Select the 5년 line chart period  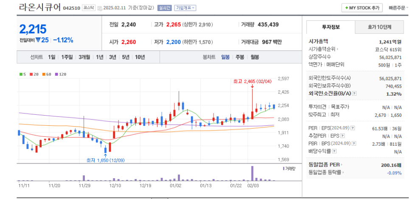point(126,57)
